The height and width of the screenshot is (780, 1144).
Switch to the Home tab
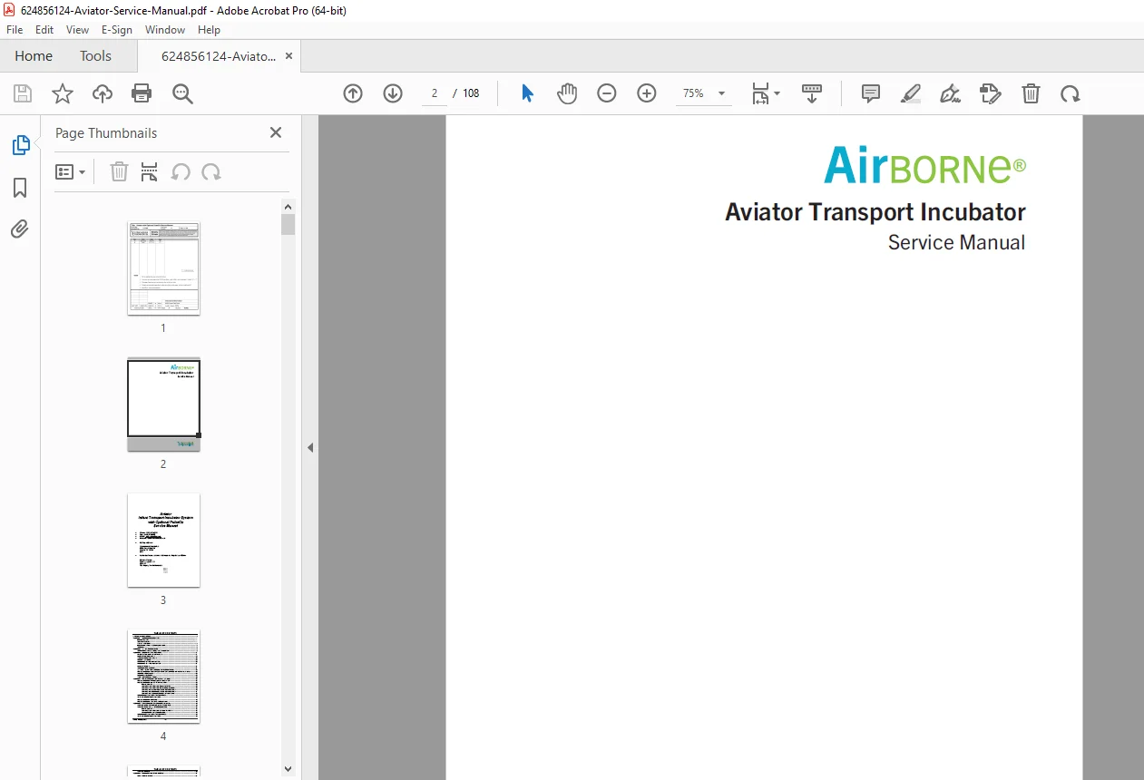[x=34, y=56]
